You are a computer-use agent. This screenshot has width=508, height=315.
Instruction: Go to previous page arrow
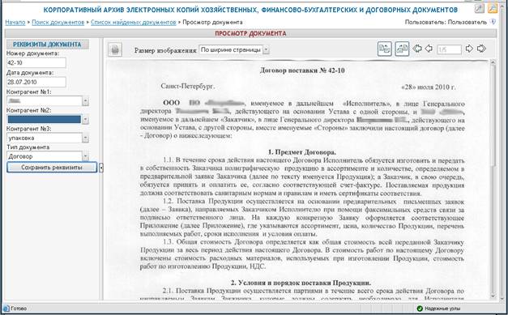click(429, 49)
